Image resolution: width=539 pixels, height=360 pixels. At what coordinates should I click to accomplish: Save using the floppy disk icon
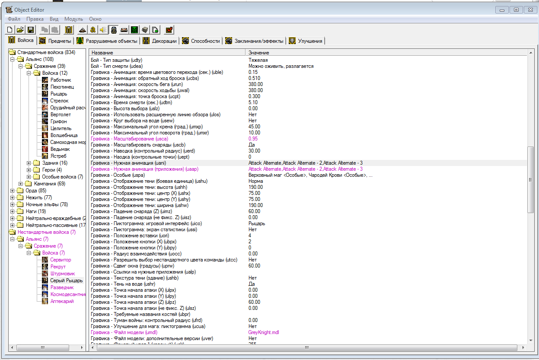point(30,30)
